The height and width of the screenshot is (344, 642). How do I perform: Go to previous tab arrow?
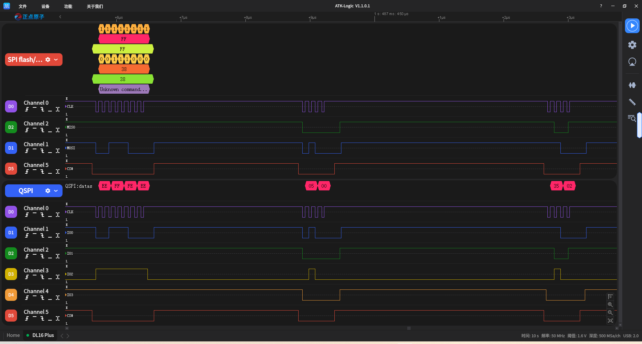[62, 336]
